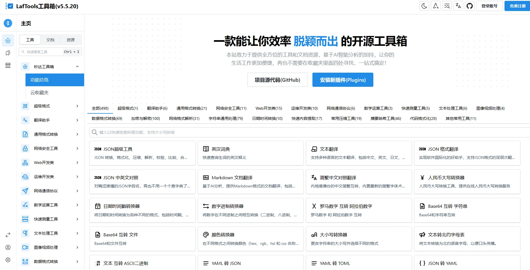
Task: Click the 免费注册 signup button
Action: click(x=517, y=6)
